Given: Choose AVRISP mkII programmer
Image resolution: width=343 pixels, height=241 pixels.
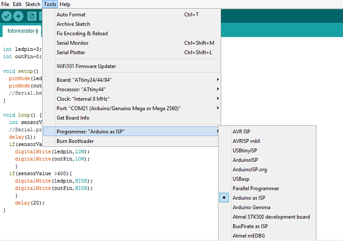Looking at the screenshot, I should 247,141.
